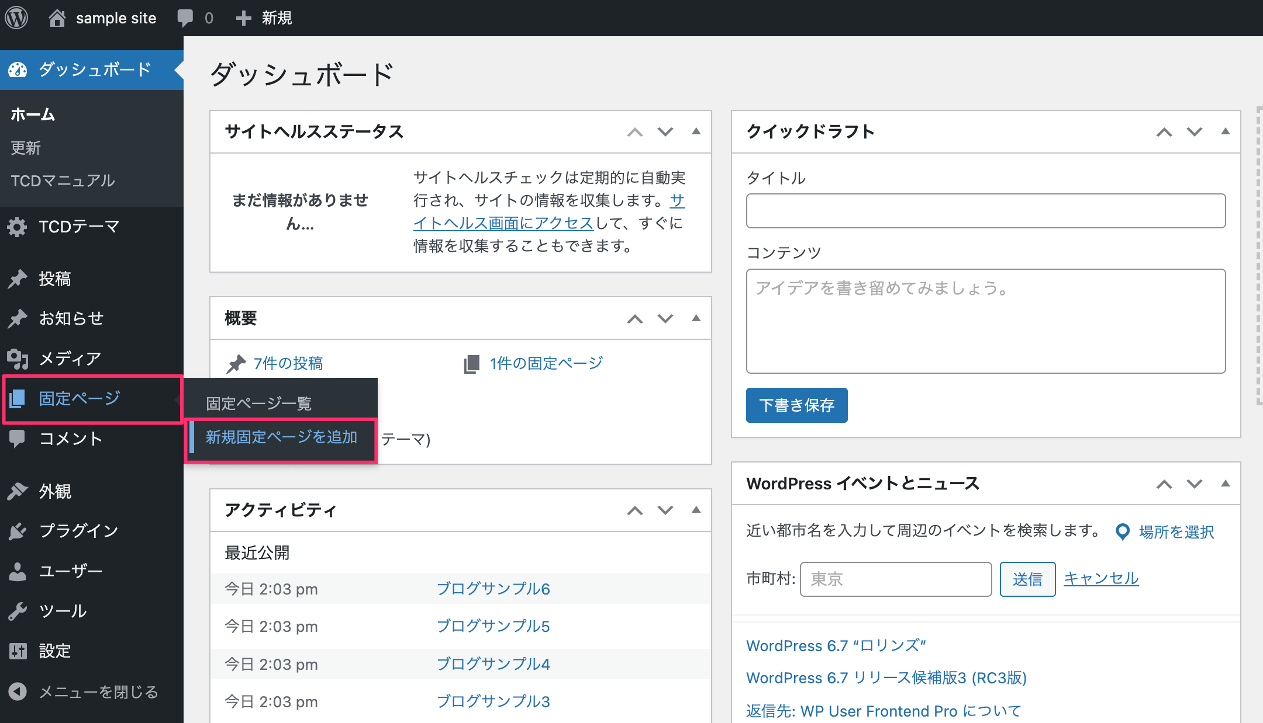Open the 更新 submenu item
Screen dimensions: 1263x723
click(x=26, y=148)
